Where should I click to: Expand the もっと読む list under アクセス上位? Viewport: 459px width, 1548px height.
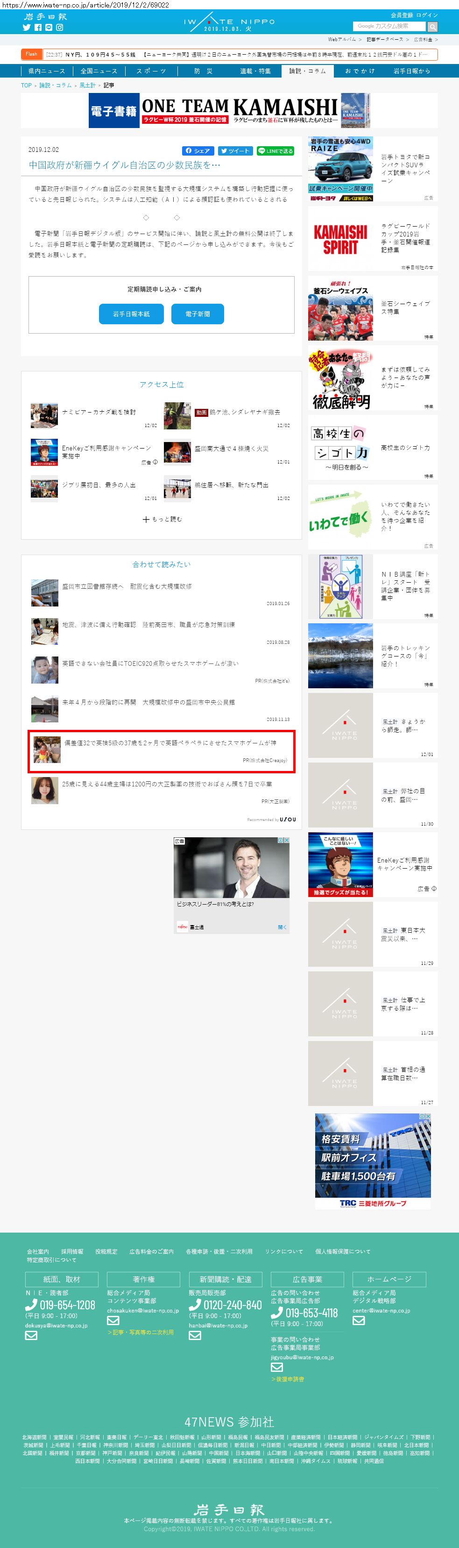[162, 519]
